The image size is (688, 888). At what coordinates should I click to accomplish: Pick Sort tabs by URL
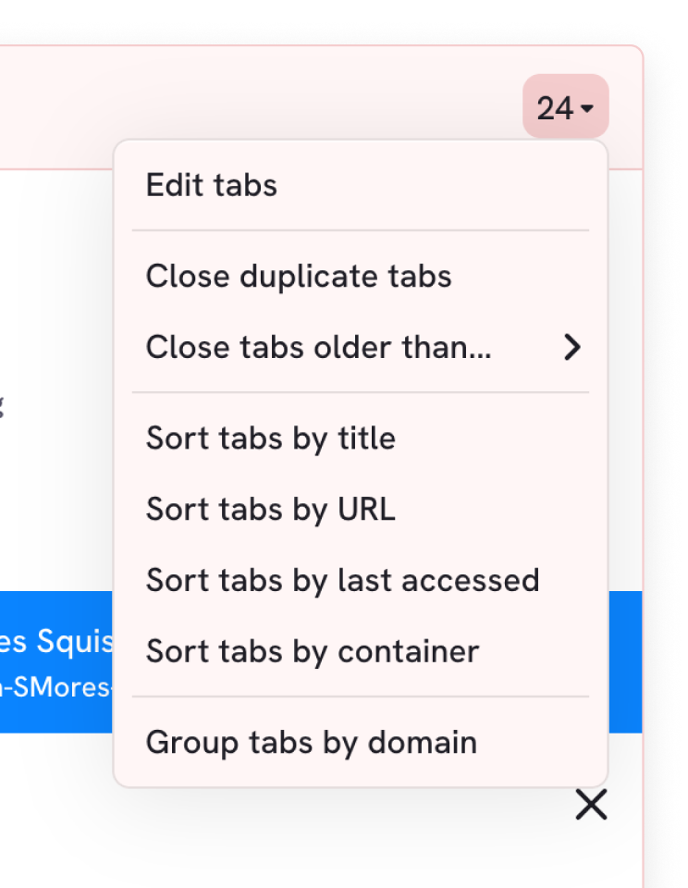point(271,509)
